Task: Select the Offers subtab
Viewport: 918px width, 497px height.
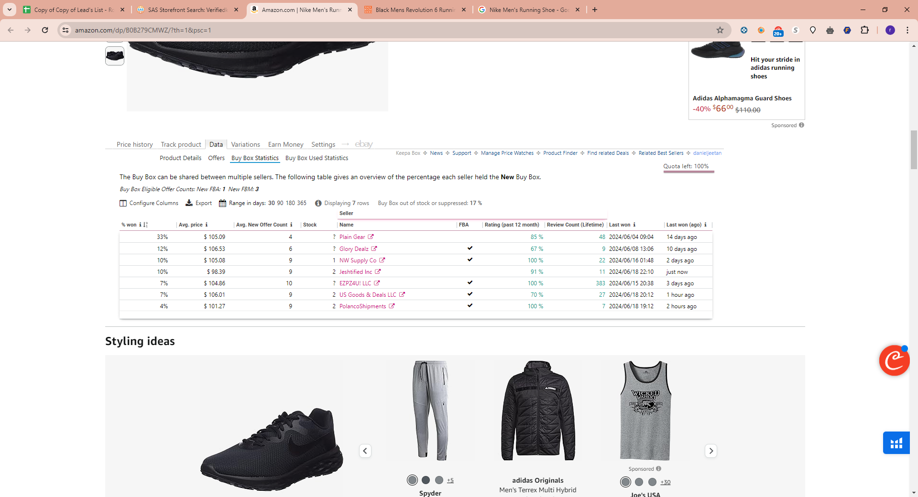Action: pyautogui.click(x=217, y=158)
